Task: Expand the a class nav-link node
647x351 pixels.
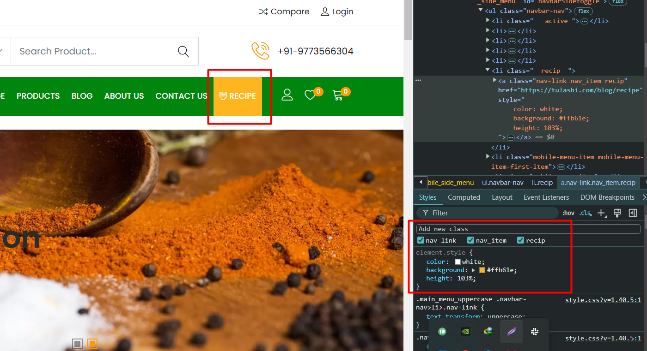Action: click(x=495, y=80)
